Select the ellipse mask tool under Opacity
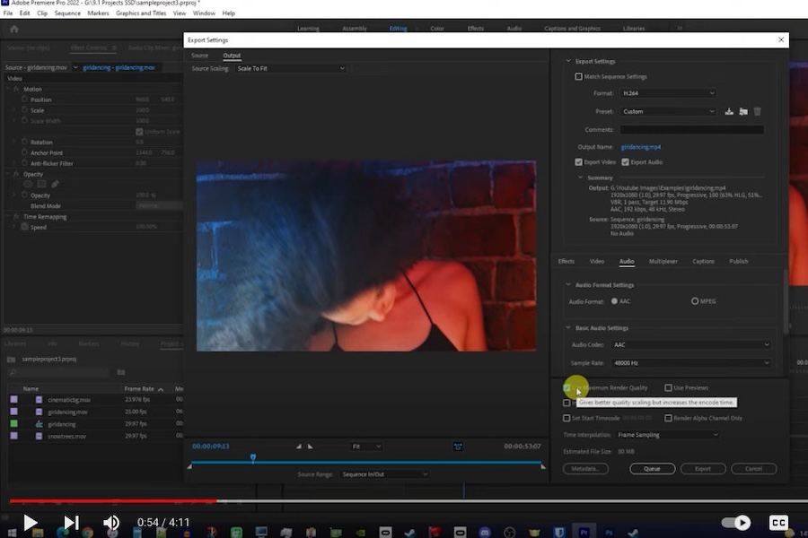808x538 pixels. (28, 185)
